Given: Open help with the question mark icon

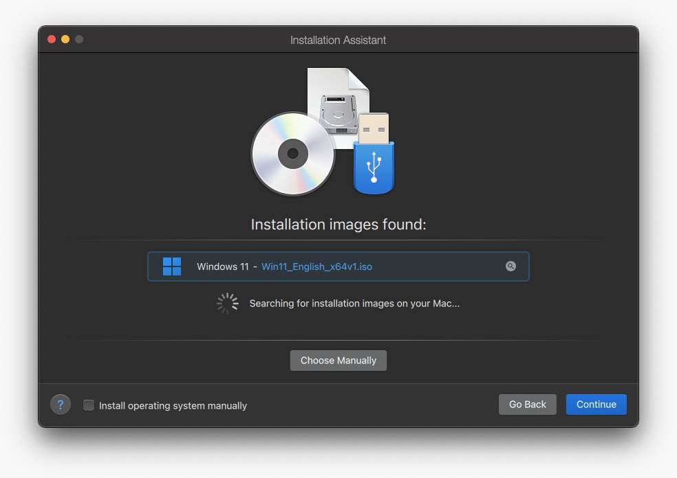Looking at the screenshot, I should click(61, 405).
